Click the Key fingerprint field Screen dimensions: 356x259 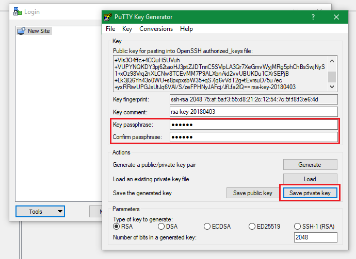254,99
